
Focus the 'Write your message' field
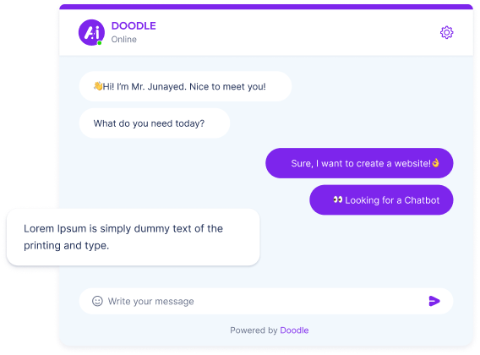tap(266, 301)
